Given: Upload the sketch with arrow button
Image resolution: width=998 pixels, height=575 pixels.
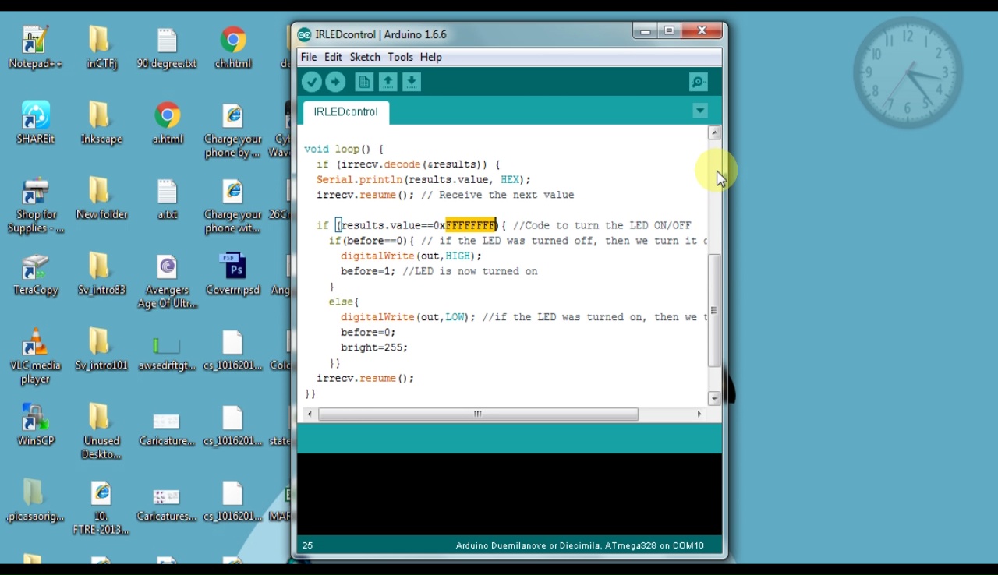Looking at the screenshot, I should [335, 82].
